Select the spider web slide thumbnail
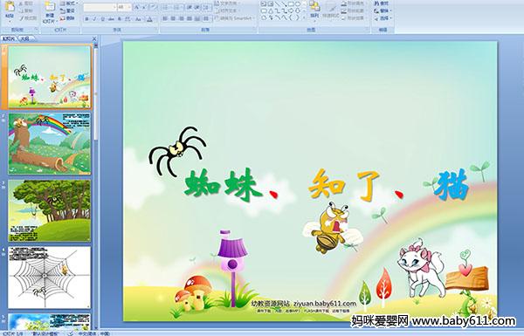Viewport: 524px width, 336px height. (49, 278)
